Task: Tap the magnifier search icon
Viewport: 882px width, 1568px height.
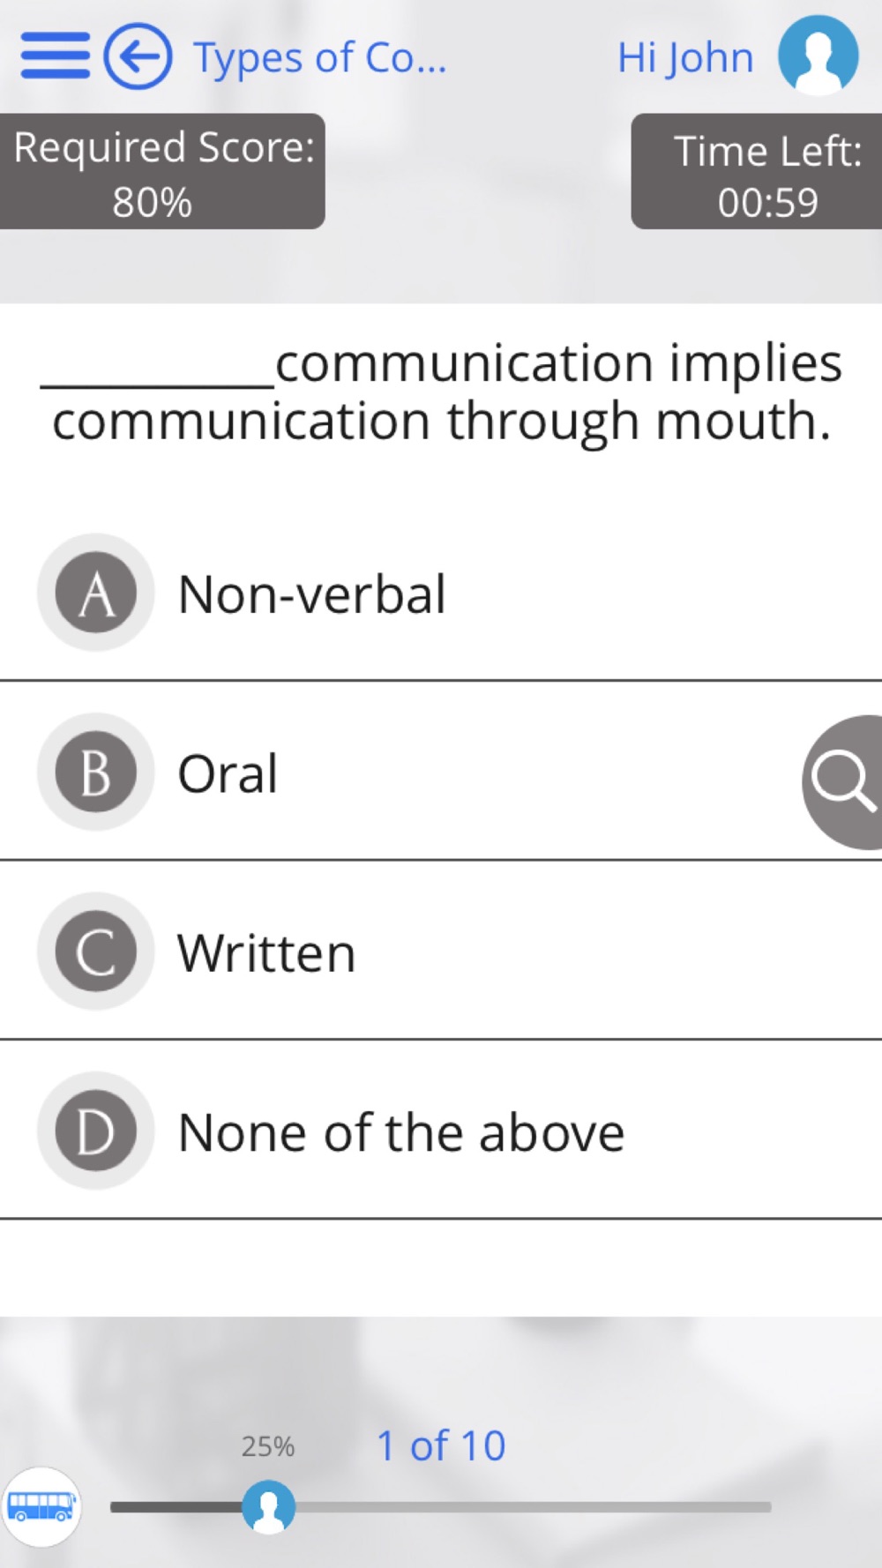Action: click(843, 782)
